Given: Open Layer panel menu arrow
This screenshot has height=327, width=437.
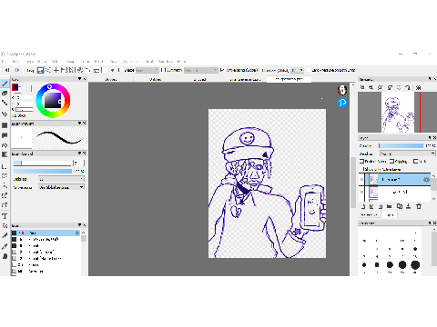Looking at the screenshot, I should point(430,137).
